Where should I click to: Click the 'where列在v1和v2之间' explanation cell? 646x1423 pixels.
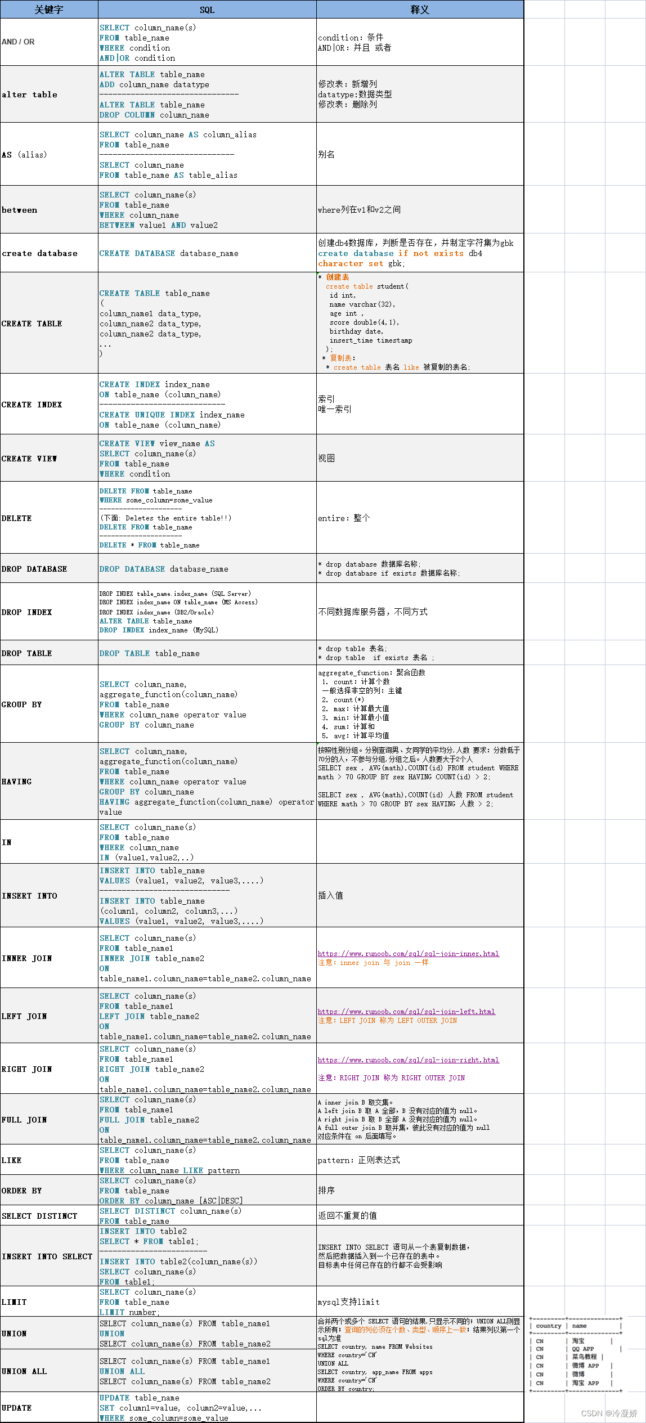420,209
